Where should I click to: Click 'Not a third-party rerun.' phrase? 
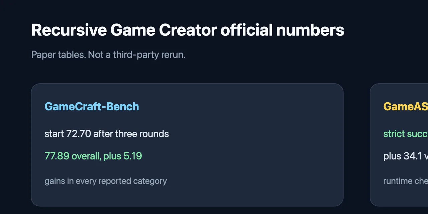click(137, 55)
